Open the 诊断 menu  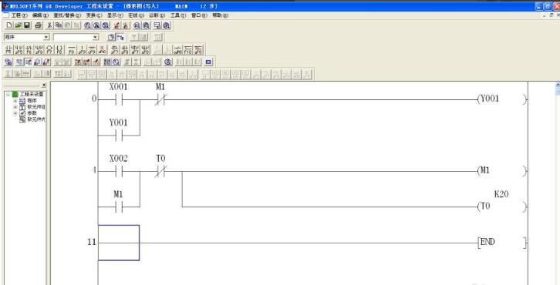click(x=157, y=15)
